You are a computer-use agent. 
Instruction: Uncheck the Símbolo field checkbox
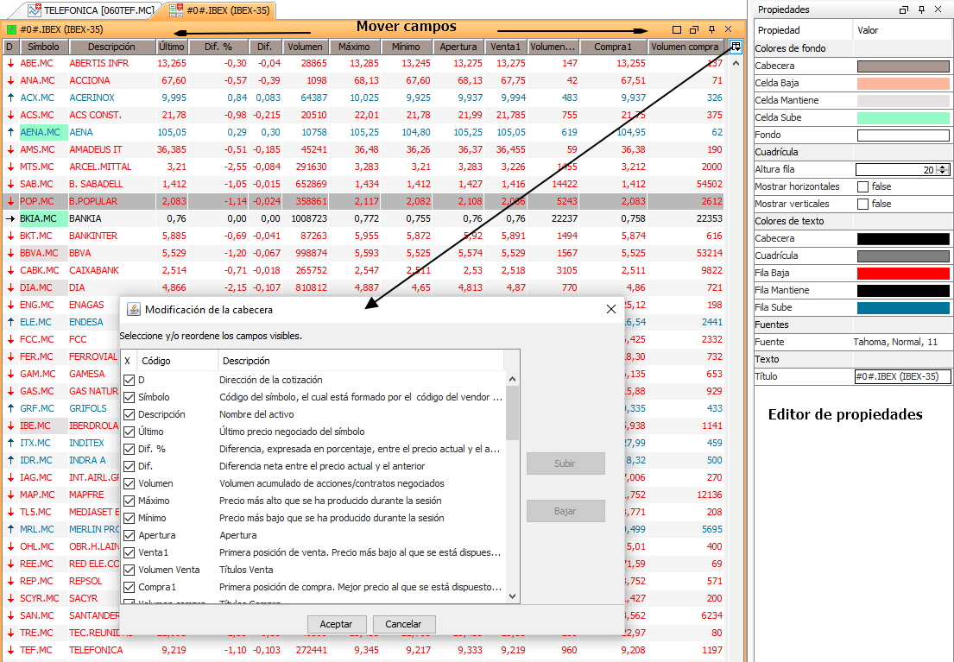[129, 397]
